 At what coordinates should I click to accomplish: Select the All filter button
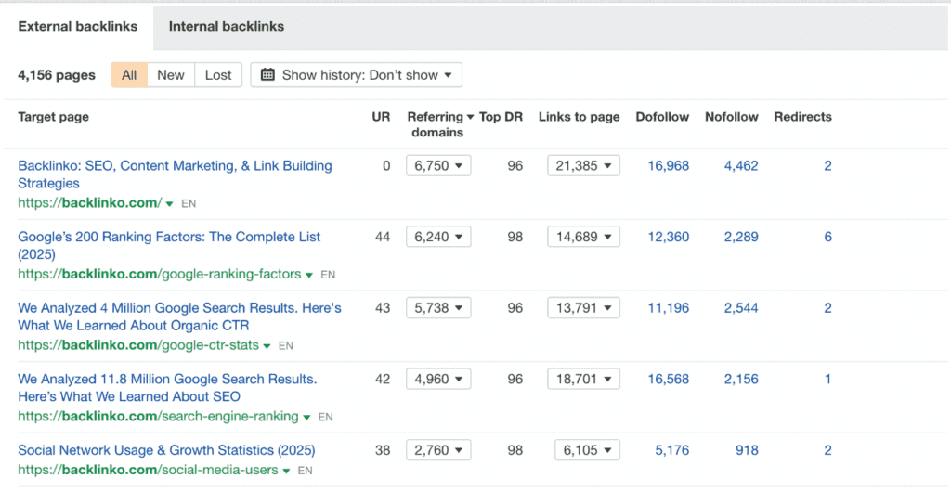(129, 75)
